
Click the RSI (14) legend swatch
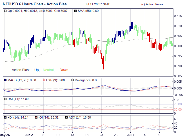[6, 99]
